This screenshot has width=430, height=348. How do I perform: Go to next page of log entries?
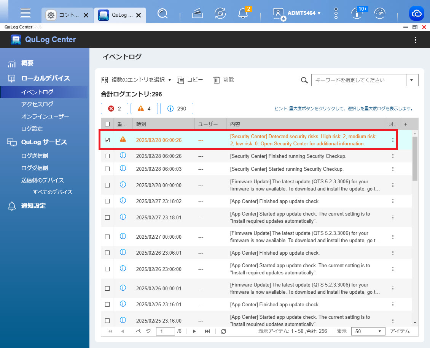tap(194, 331)
